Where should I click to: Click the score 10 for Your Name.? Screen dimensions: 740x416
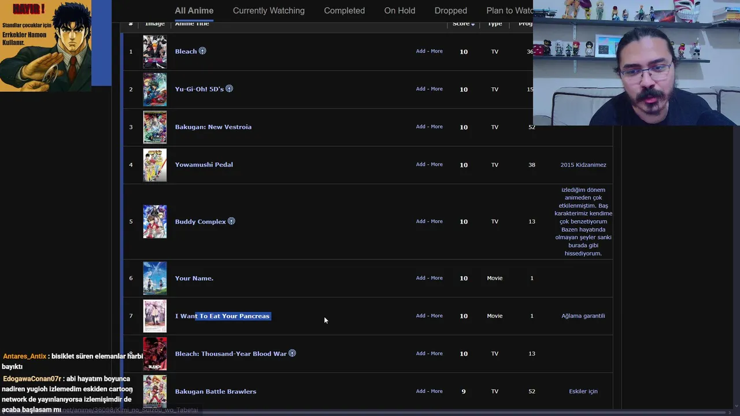pyautogui.click(x=464, y=278)
